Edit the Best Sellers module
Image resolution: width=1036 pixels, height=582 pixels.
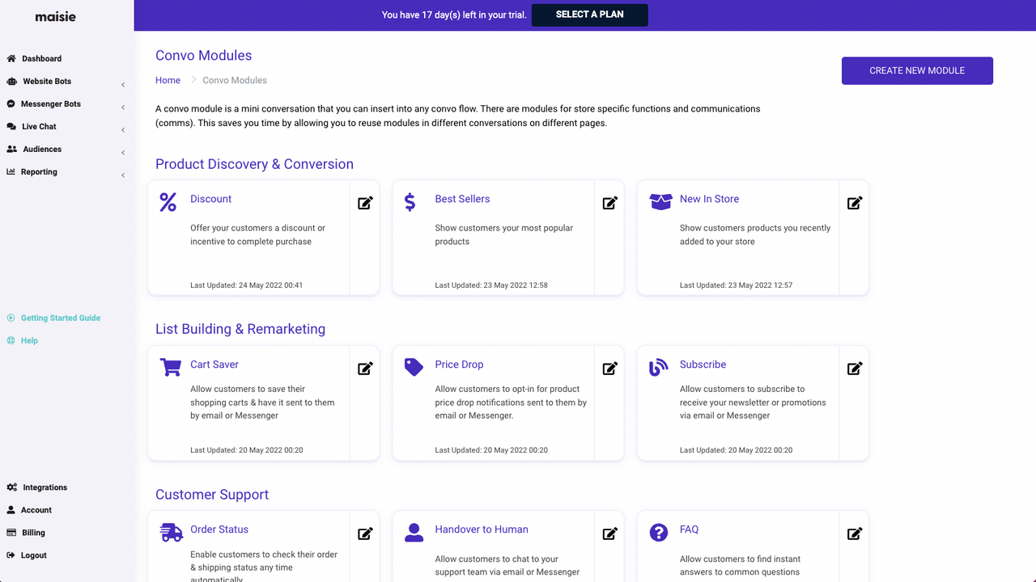pyautogui.click(x=609, y=202)
